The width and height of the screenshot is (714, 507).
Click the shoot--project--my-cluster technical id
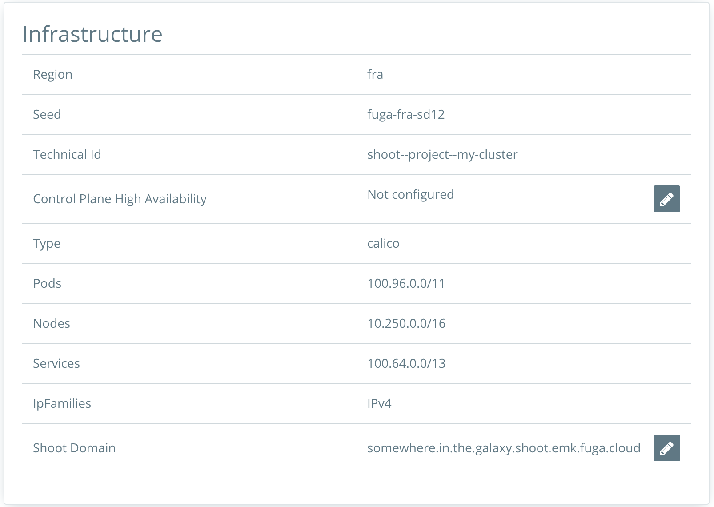[442, 154]
